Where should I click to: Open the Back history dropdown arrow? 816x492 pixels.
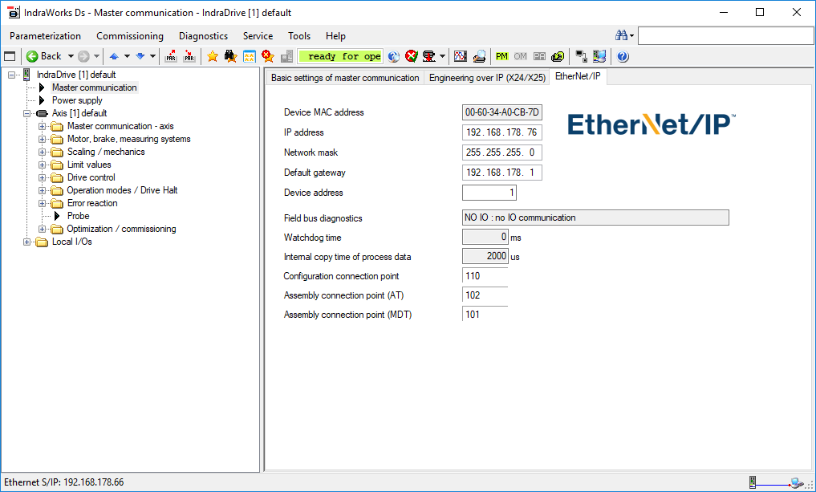click(x=71, y=56)
